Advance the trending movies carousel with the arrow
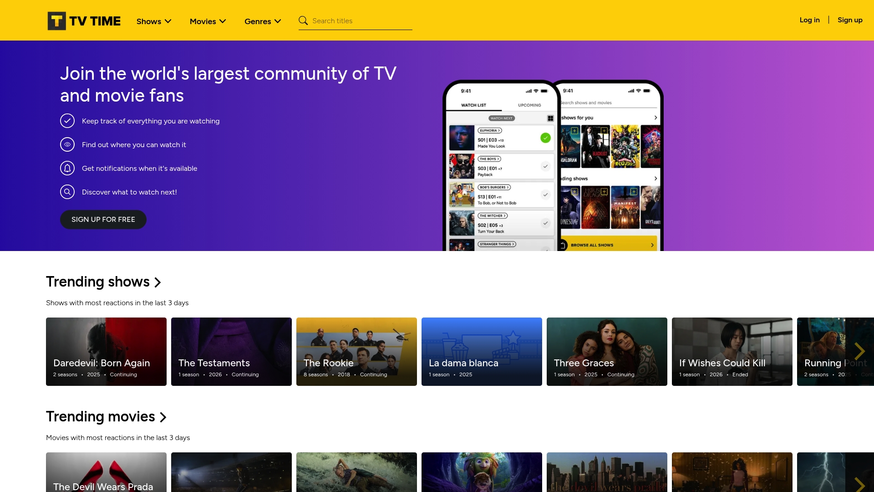 point(859,484)
